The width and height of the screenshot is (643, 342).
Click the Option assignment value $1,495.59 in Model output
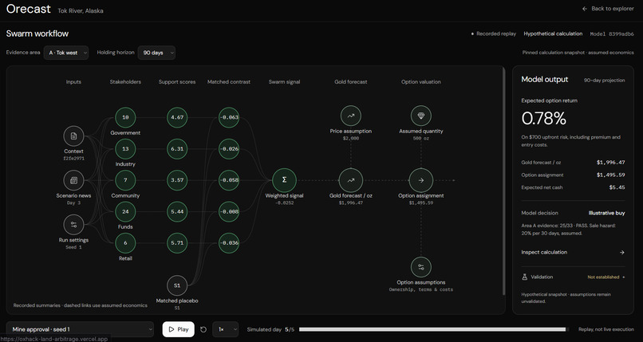pos(611,175)
